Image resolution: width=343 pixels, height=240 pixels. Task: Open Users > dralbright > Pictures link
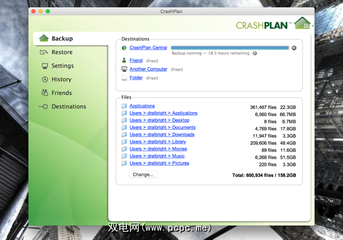point(159,163)
